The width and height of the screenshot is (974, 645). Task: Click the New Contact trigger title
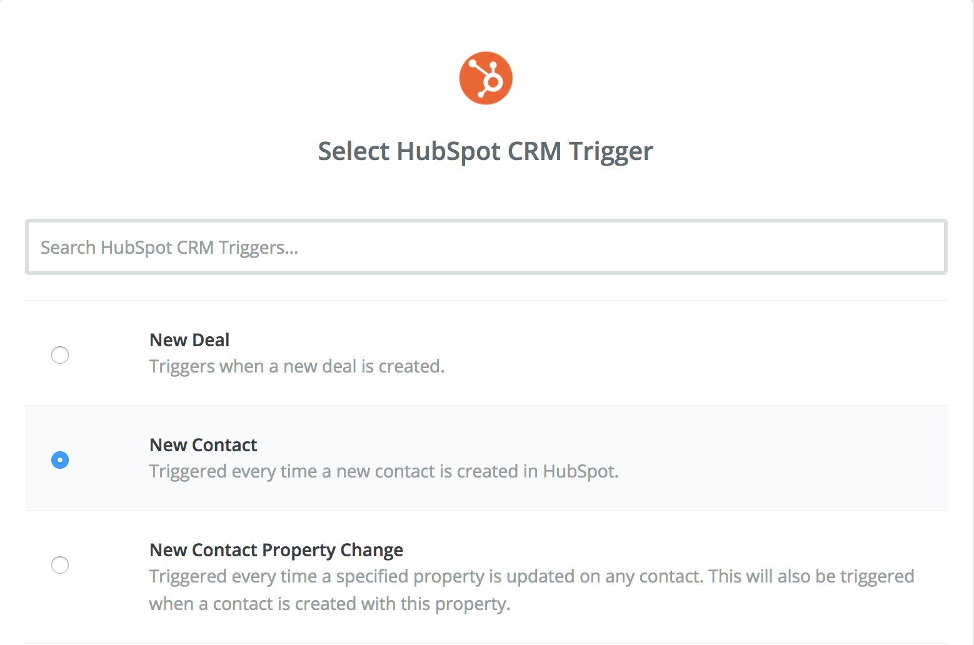tap(203, 445)
